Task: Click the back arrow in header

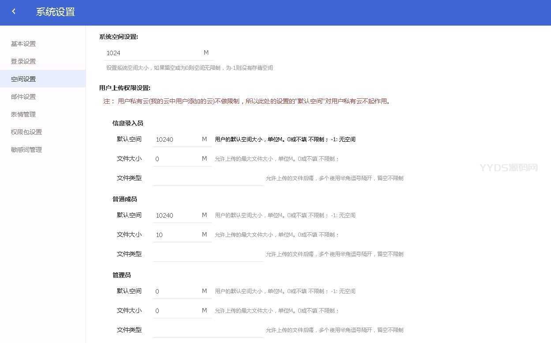Action: pos(14,12)
